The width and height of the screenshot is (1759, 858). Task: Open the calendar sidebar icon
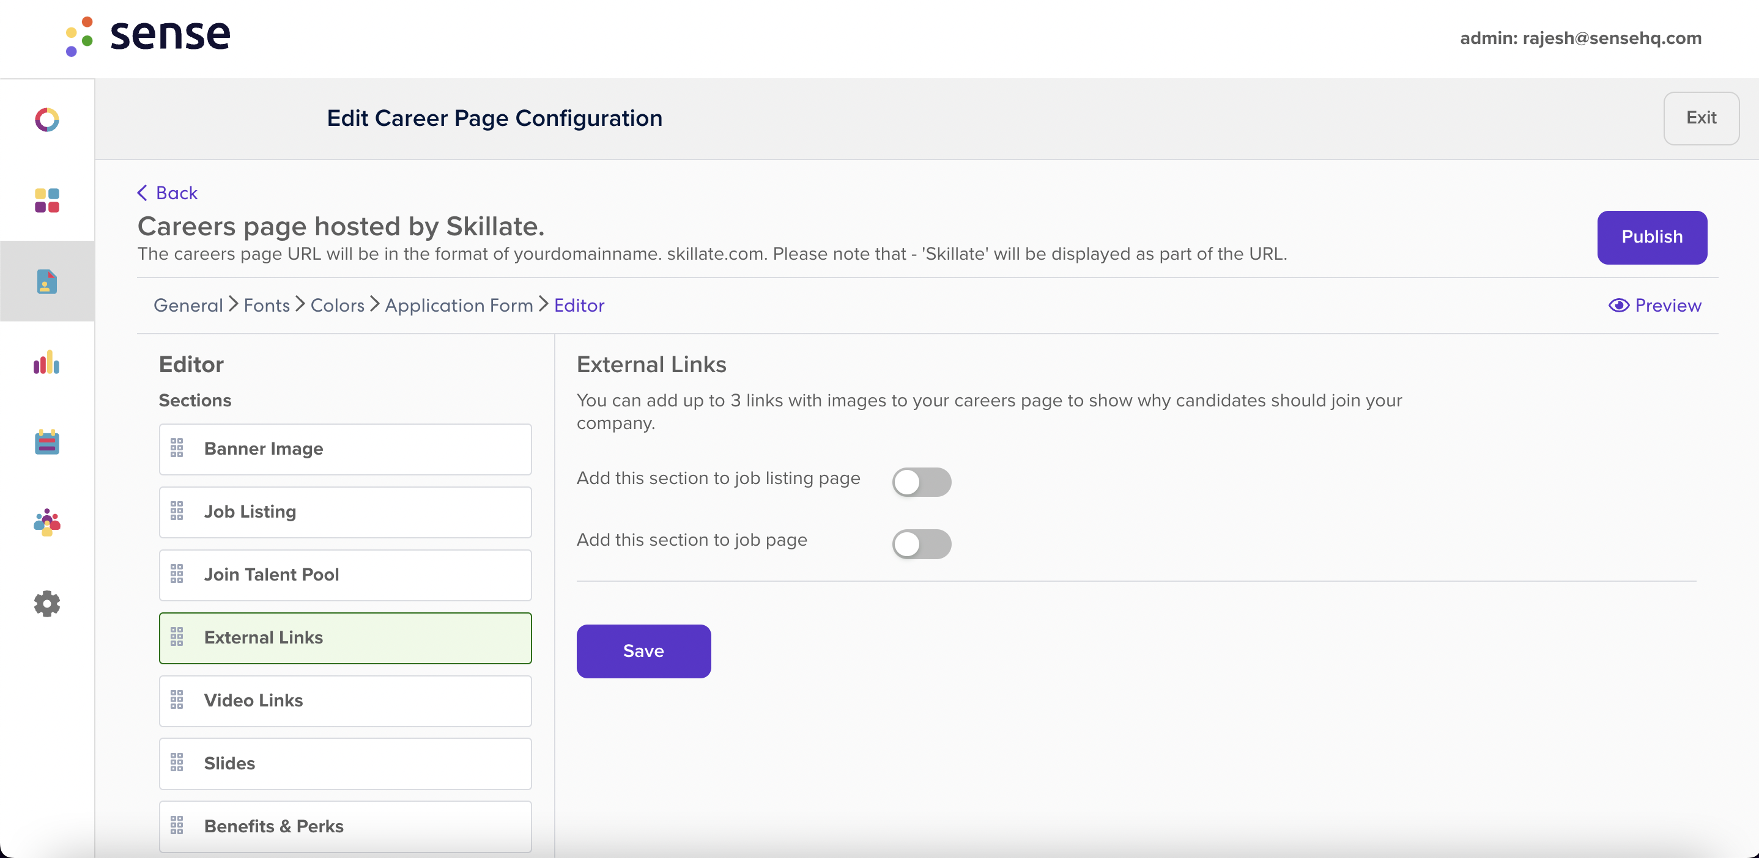click(x=47, y=442)
